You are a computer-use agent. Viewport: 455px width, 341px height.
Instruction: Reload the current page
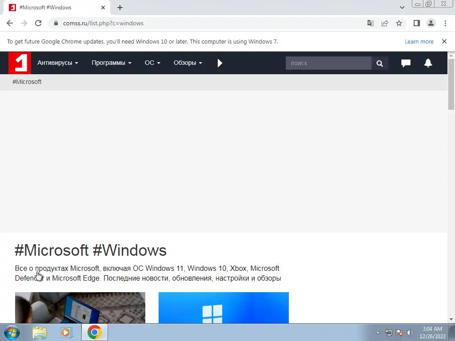tap(38, 23)
